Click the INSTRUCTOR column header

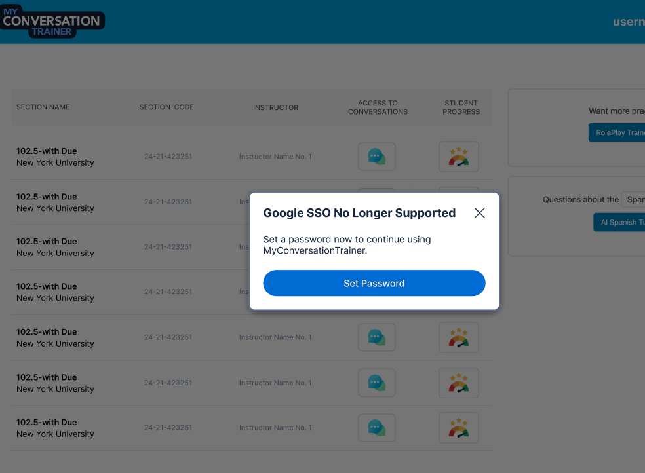coord(275,107)
